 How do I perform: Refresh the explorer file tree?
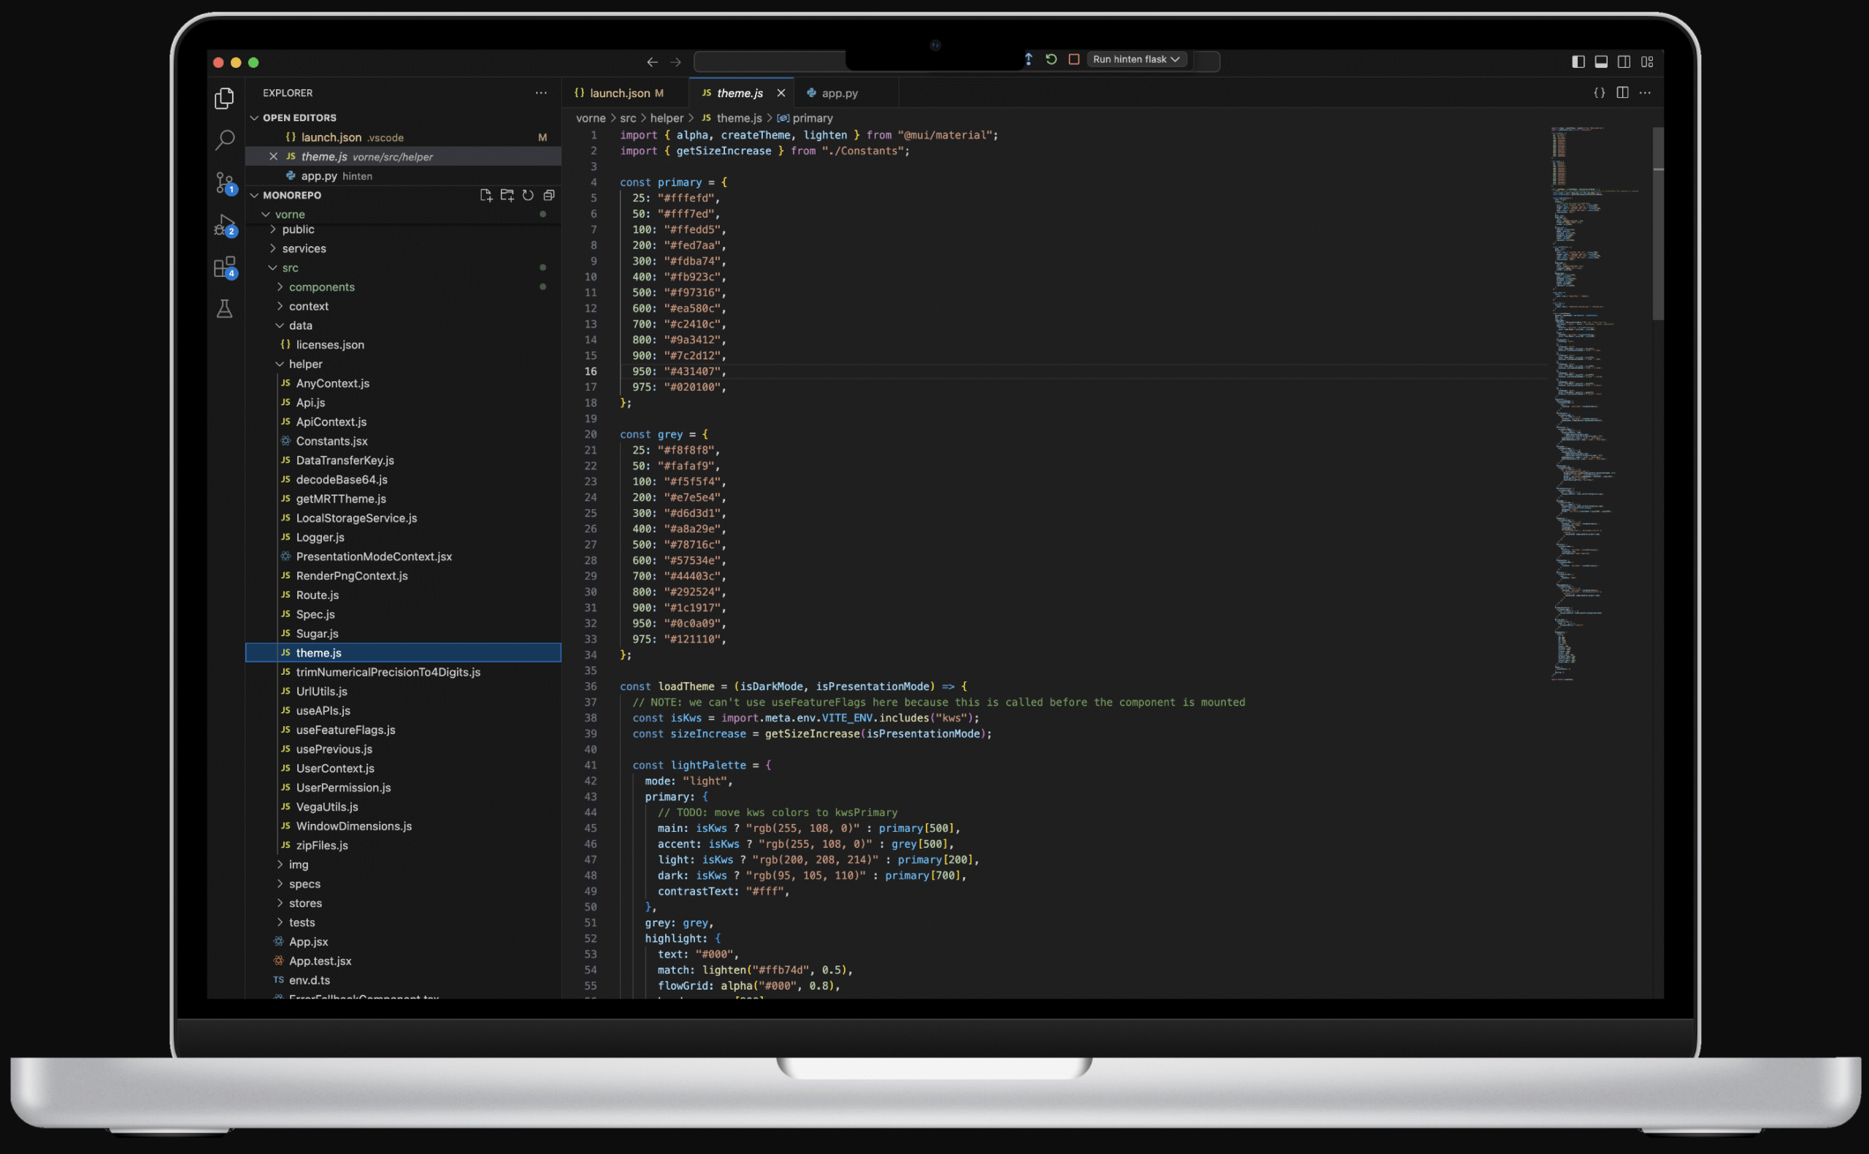tap(528, 196)
